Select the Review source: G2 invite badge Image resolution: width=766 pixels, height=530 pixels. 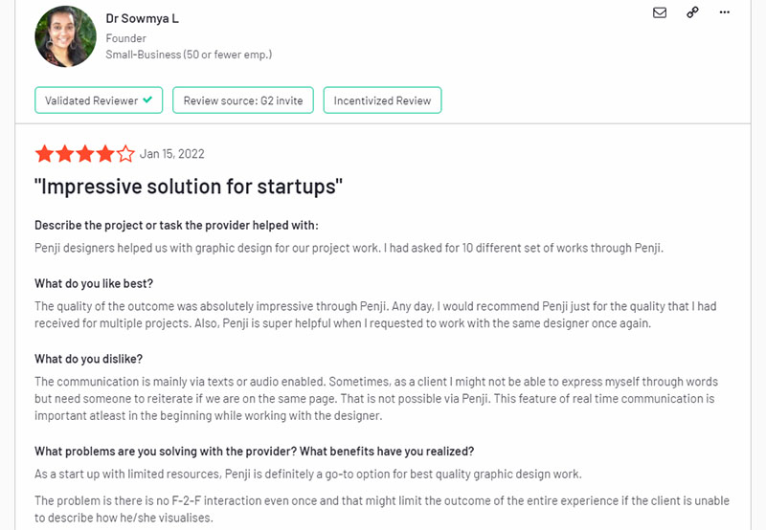(243, 100)
